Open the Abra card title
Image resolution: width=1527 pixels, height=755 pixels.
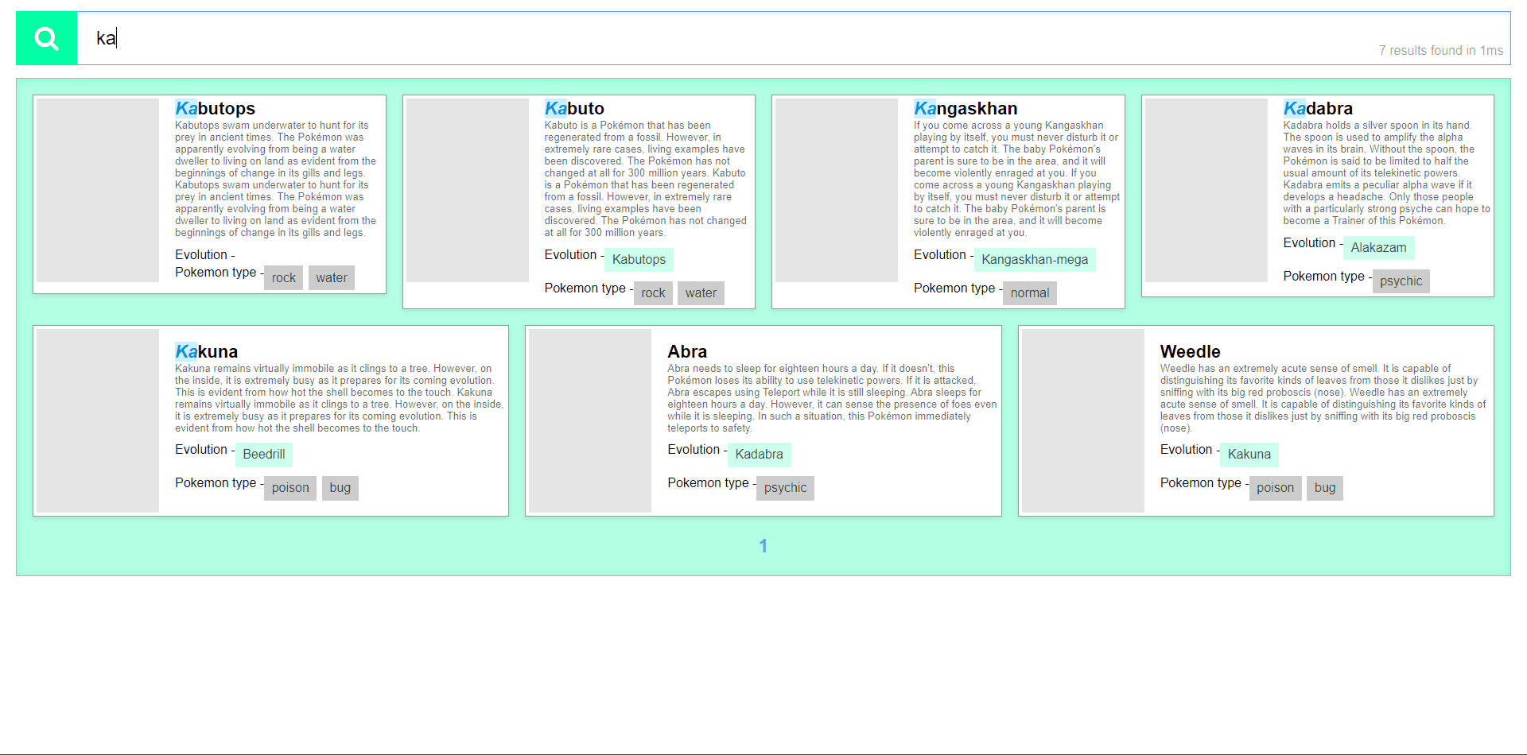687,351
